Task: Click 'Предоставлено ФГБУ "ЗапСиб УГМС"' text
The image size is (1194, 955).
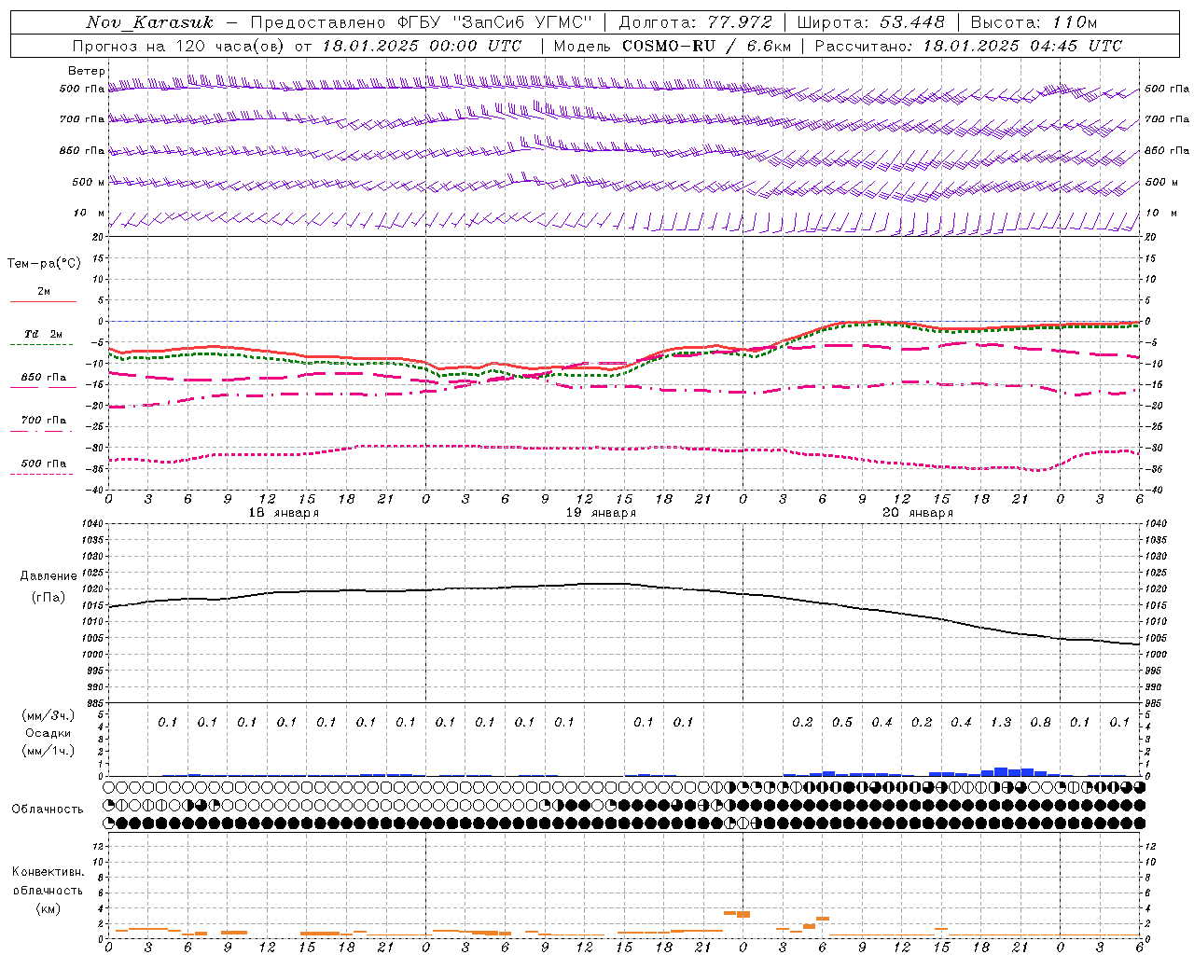Action: click(x=422, y=22)
